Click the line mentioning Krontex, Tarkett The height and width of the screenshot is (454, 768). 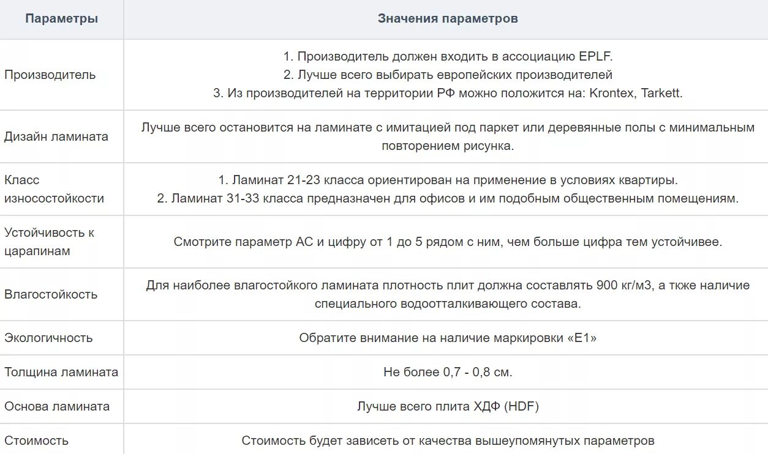click(448, 94)
